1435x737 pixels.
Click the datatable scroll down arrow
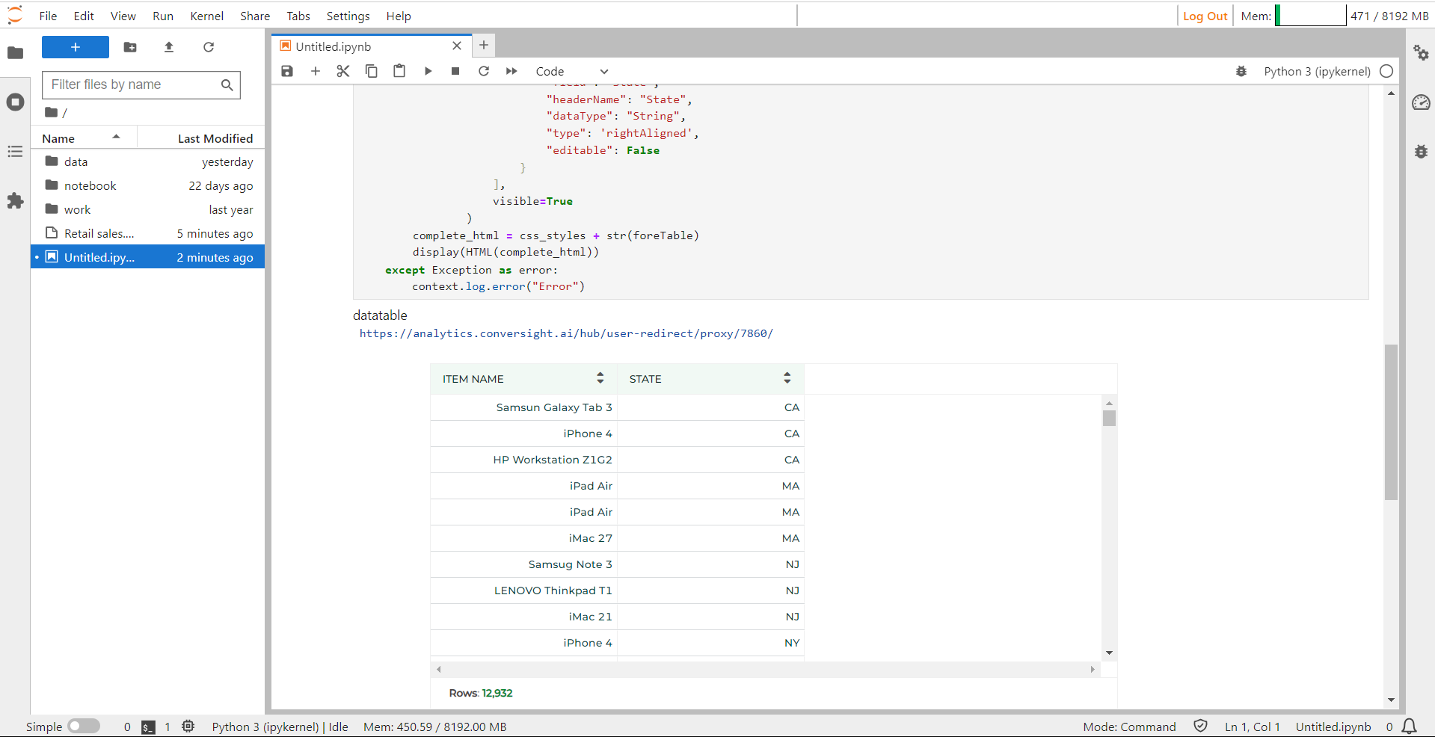point(1109,653)
